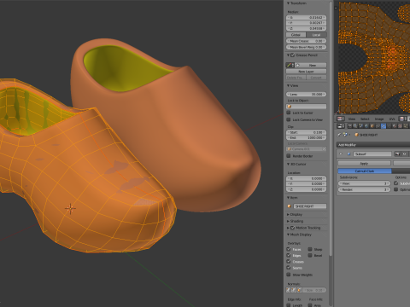410x307 pixels.
Task: Select the World properties tab icon
Action: click(x=366, y=126)
